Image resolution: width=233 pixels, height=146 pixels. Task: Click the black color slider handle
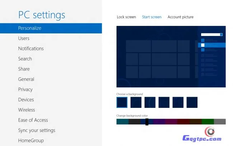(x=147, y=122)
